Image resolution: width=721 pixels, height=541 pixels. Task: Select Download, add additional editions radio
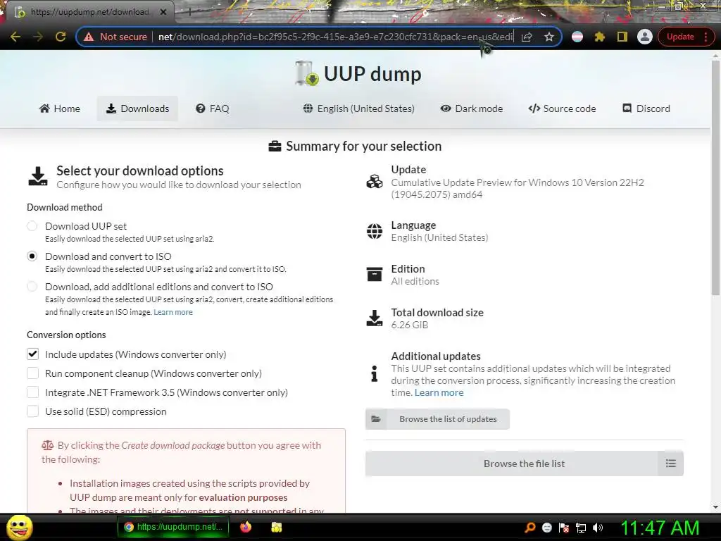[x=32, y=287]
